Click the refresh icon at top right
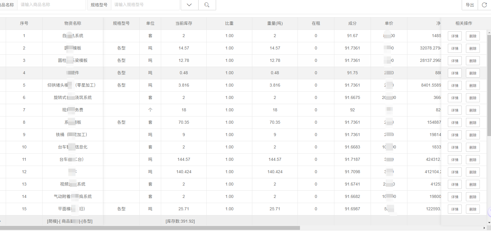The width and height of the screenshot is (491, 232). pyautogui.click(x=484, y=5)
